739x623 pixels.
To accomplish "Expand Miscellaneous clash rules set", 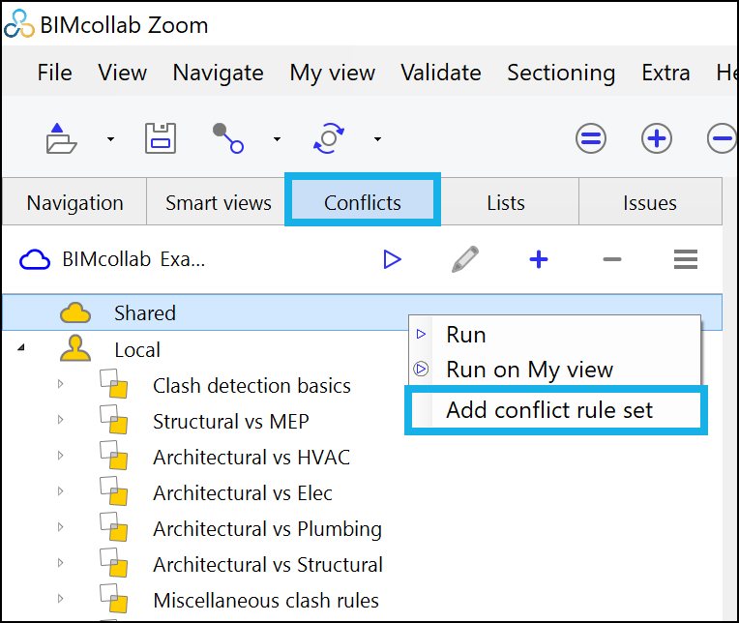I will click(x=60, y=599).
